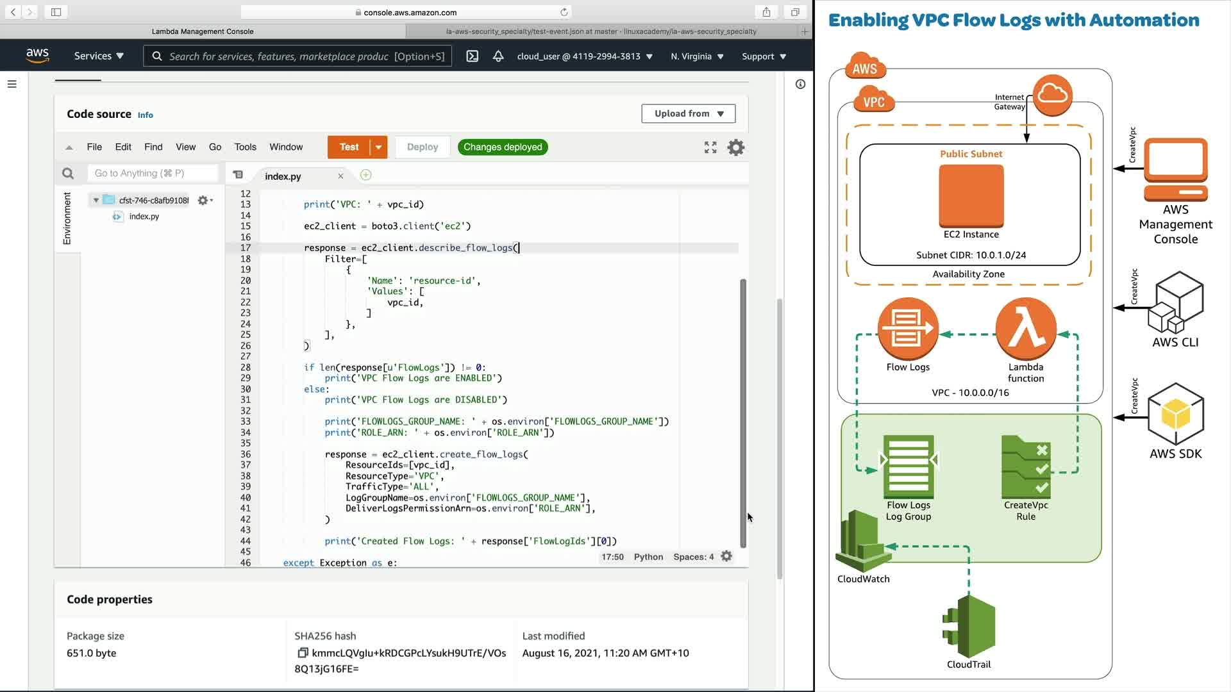Open the info panel icon
This screenshot has height=692, width=1231.
click(800, 84)
